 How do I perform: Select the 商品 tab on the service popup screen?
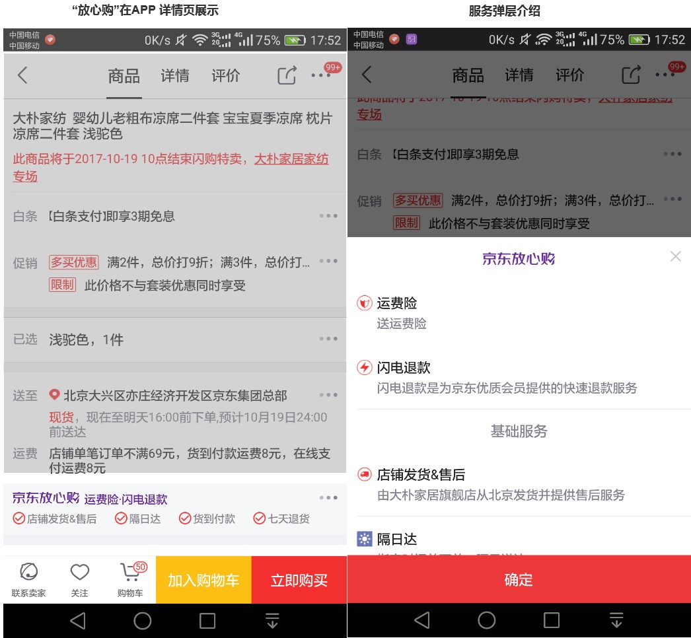coord(468,75)
